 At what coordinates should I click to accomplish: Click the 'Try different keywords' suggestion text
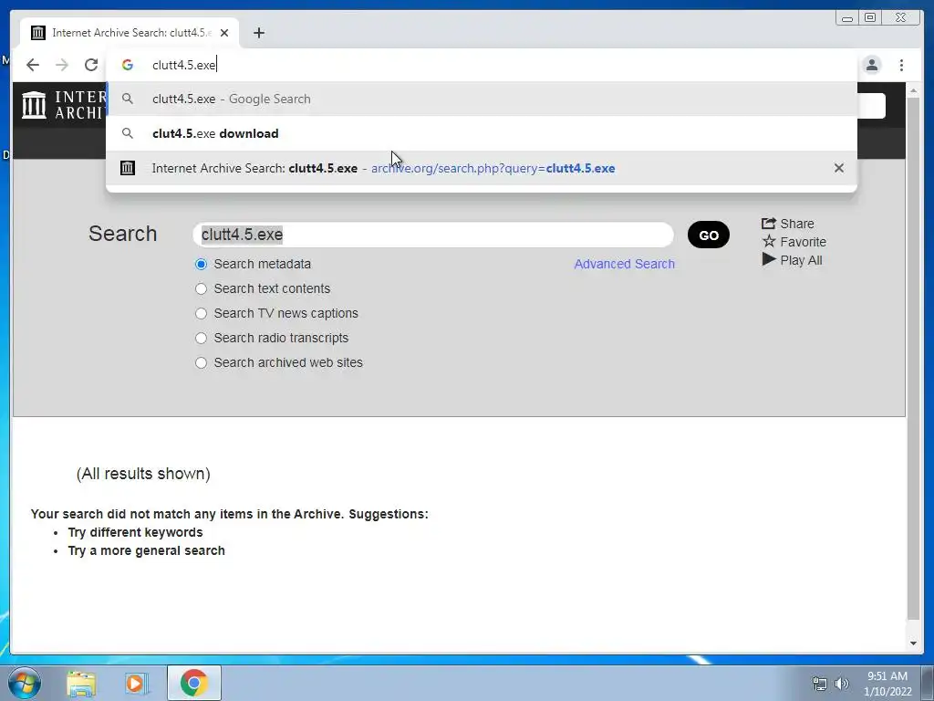(135, 532)
